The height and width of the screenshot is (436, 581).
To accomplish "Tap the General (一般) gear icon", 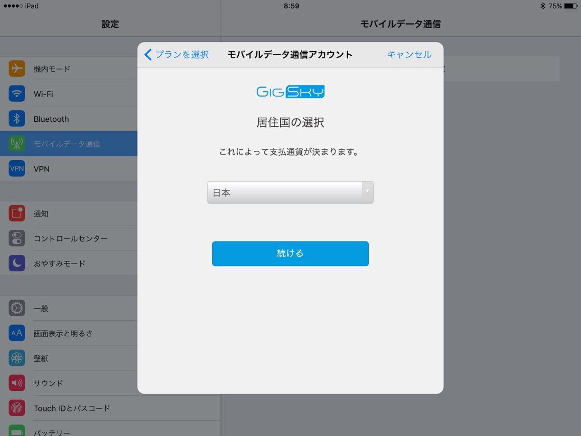I will [x=17, y=308].
